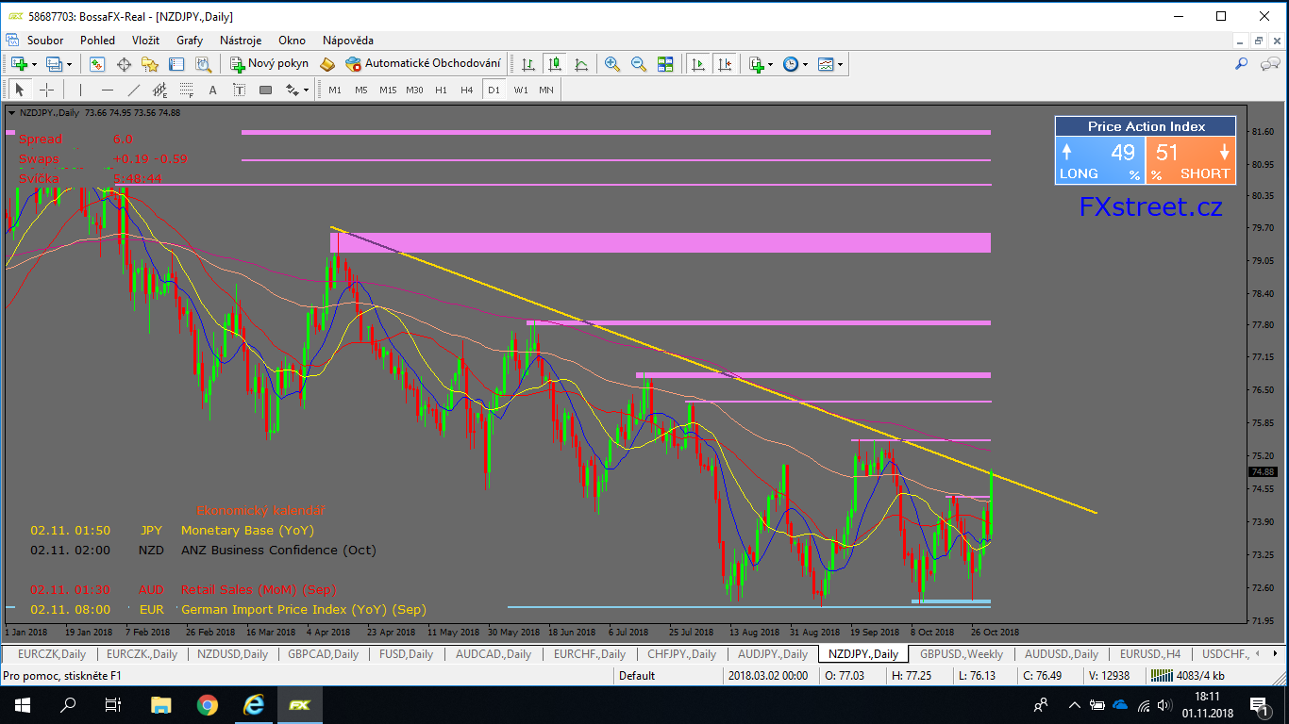Open Windows Start menu
The height and width of the screenshot is (724, 1289).
22,704
